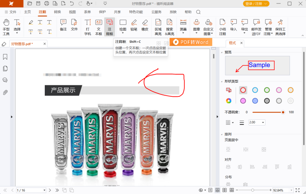Switch to the 视图 (View) tab
306x194 pixels.
(72, 12)
